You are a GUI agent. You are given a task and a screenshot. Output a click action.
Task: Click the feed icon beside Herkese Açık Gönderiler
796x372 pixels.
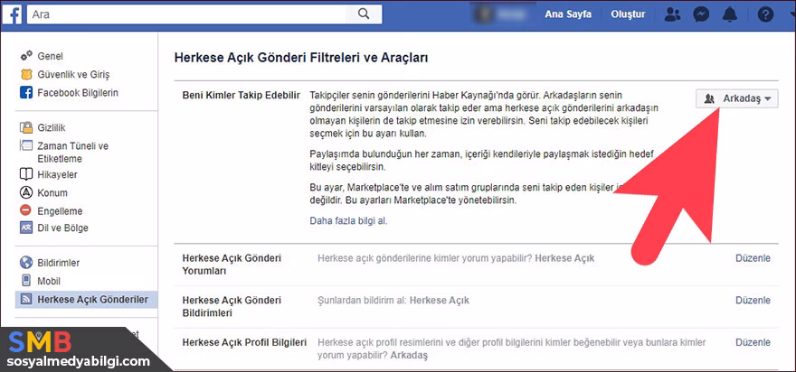[x=26, y=299]
